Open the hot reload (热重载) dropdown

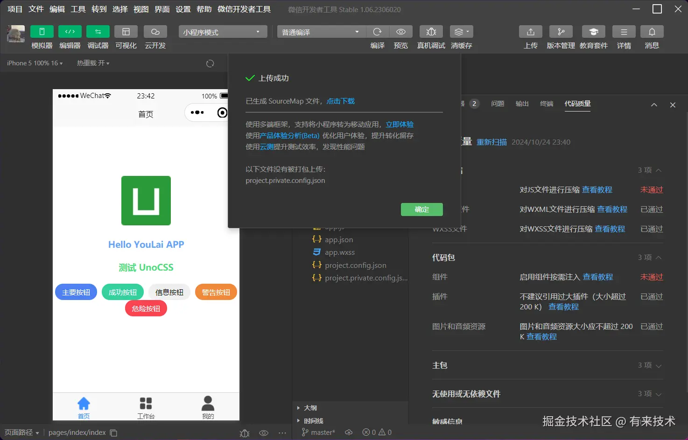(93, 63)
